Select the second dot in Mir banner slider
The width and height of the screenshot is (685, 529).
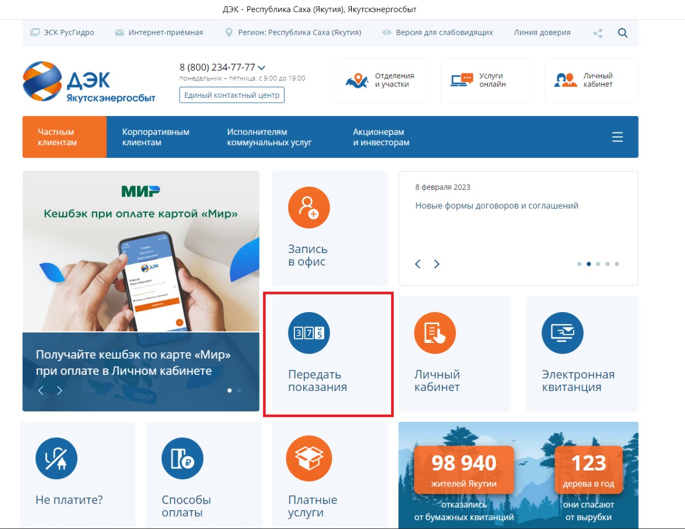[239, 390]
